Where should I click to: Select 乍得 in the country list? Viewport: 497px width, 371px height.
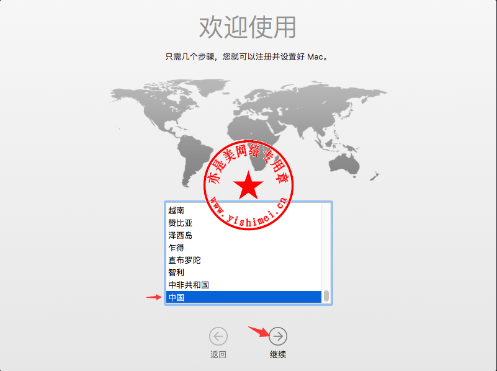(x=244, y=248)
